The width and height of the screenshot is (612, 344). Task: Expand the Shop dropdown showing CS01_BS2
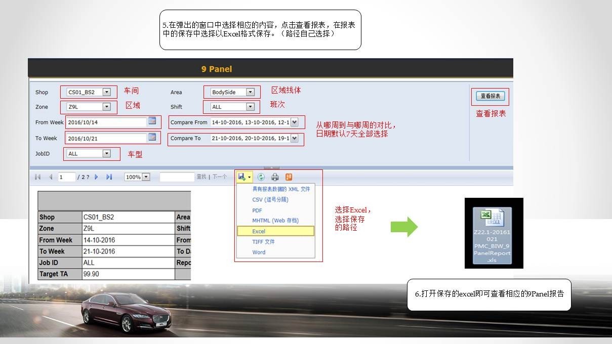coord(106,92)
